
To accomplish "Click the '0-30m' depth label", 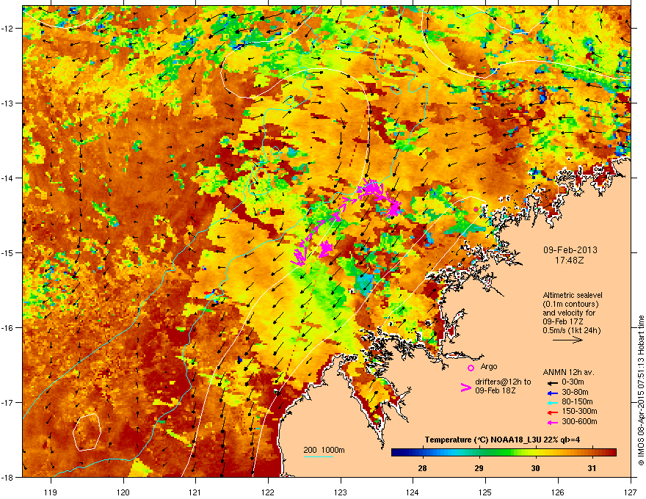I will 573,382.
